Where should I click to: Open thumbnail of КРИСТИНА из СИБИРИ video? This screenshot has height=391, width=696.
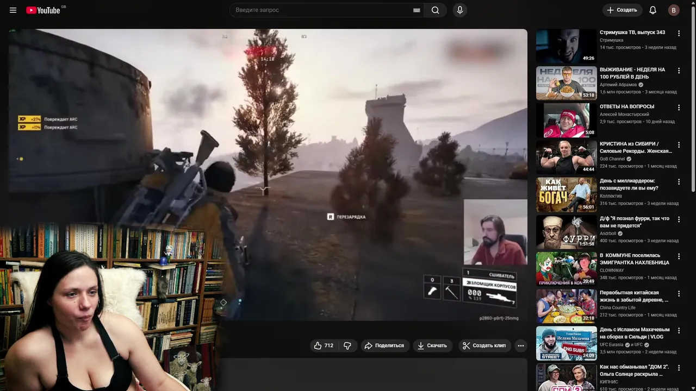[x=566, y=157]
